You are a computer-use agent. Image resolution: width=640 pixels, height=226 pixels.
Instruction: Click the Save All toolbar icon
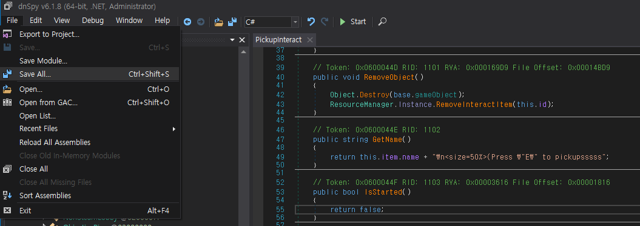coord(232,22)
